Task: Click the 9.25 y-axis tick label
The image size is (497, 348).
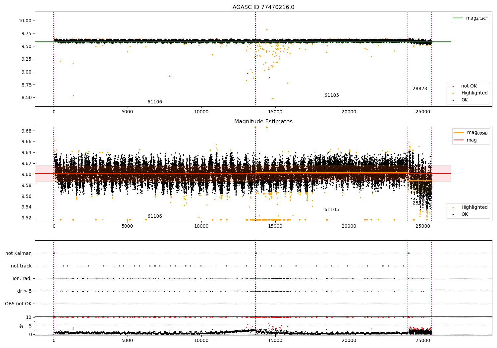Action: click(x=26, y=59)
